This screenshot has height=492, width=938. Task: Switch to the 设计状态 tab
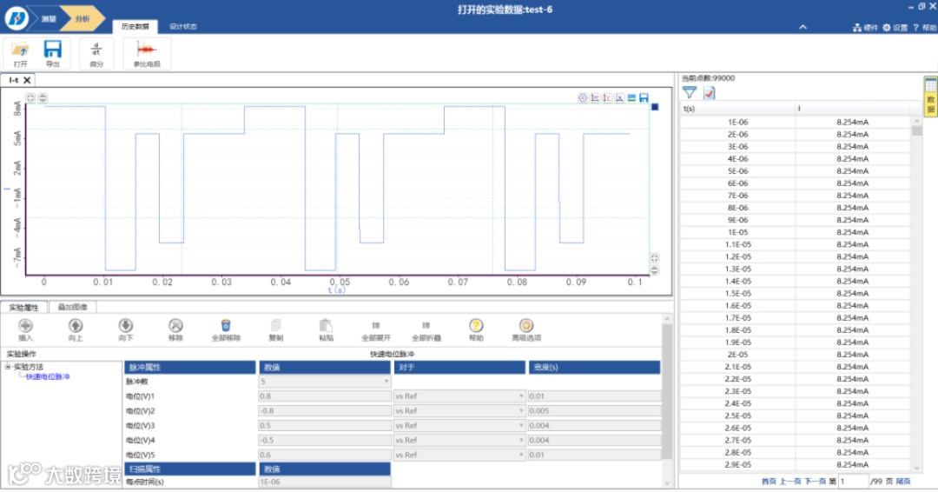(x=182, y=26)
